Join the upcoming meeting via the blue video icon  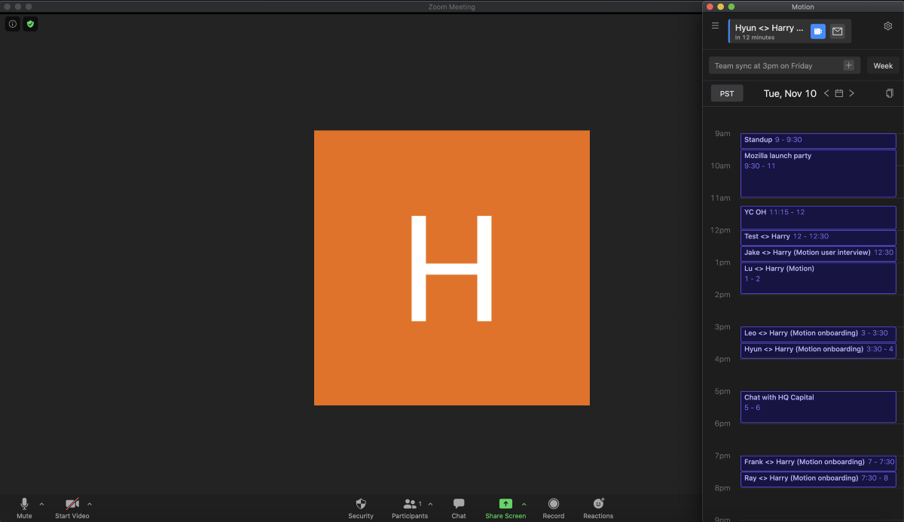pyautogui.click(x=817, y=32)
